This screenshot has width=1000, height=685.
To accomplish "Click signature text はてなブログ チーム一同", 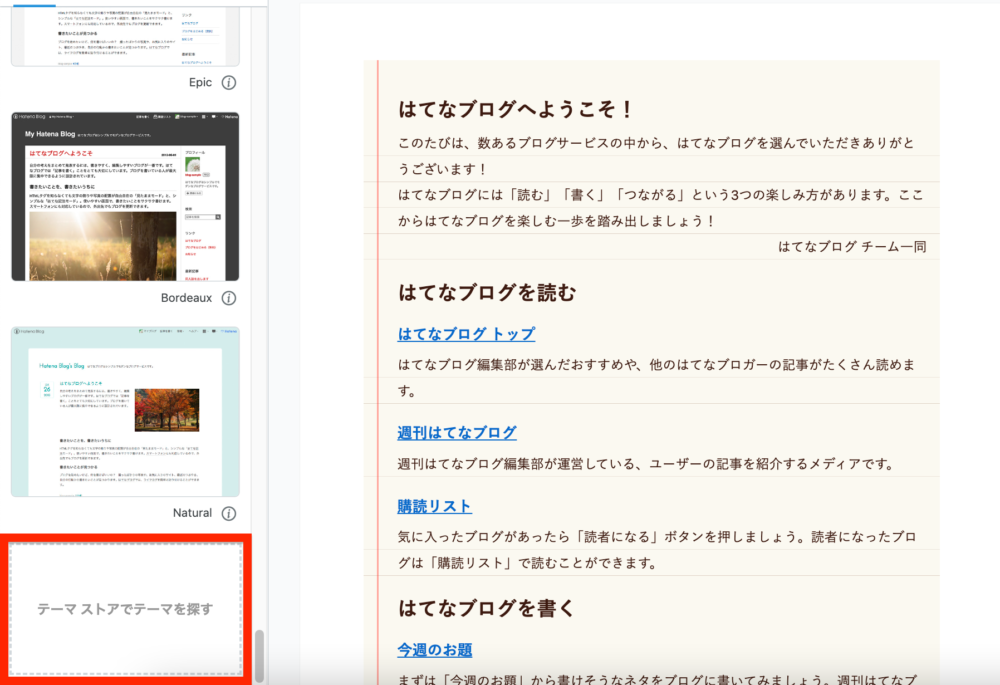I will [x=852, y=247].
